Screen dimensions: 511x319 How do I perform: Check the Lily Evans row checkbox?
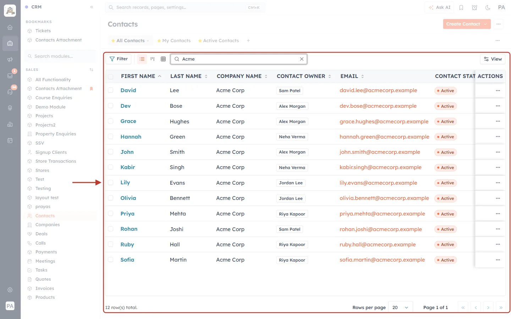tap(111, 183)
